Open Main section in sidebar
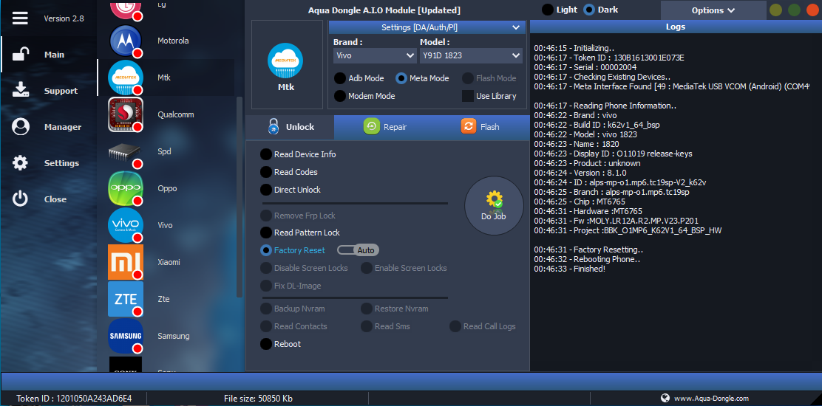 49,55
